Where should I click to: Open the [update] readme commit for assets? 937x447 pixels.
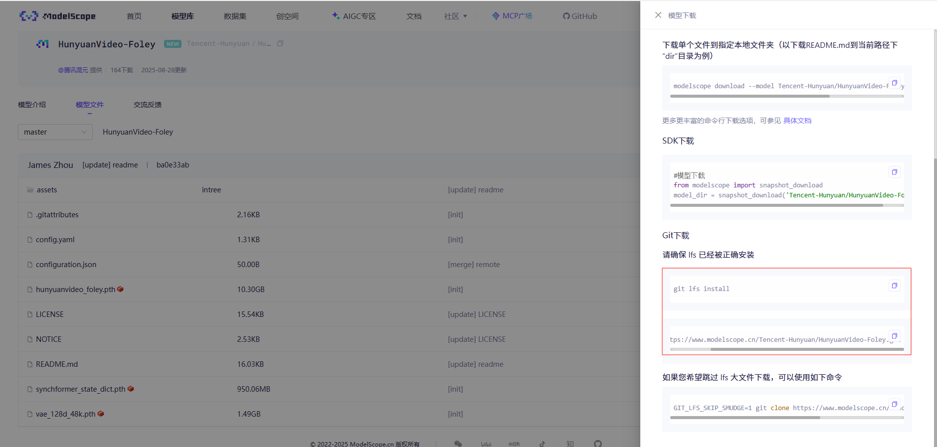pyautogui.click(x=476, y=190)
